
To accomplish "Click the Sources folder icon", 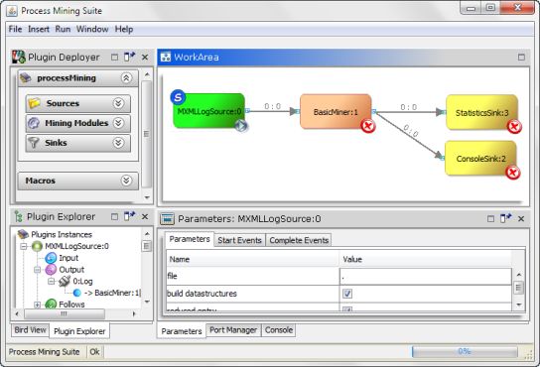I will coord(34,103).
